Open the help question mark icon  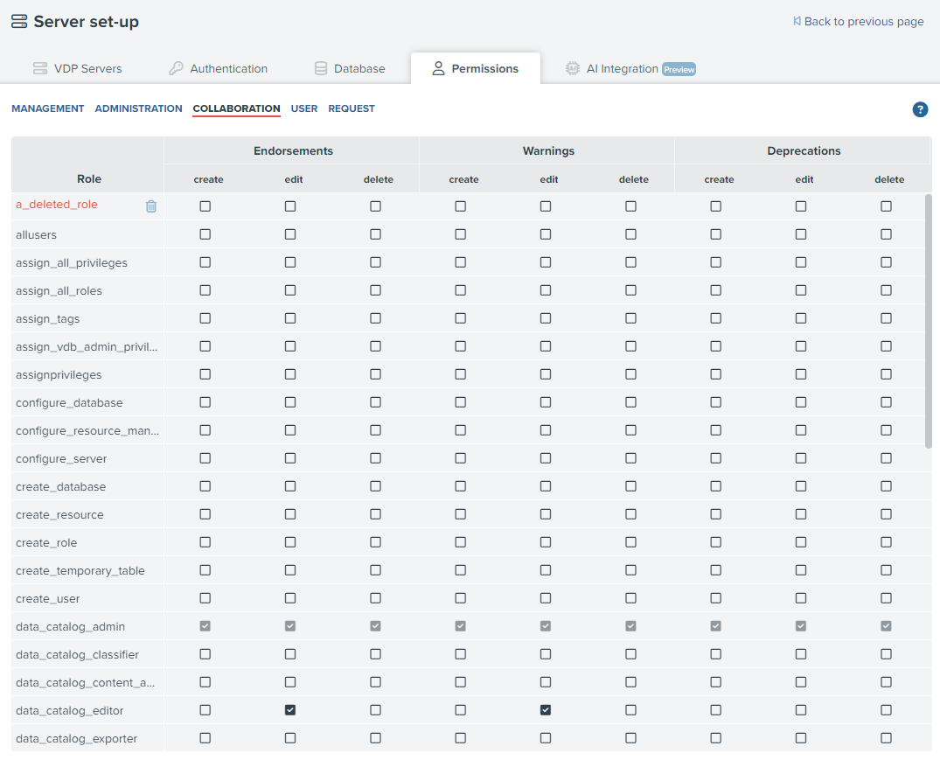pos(920,109)
